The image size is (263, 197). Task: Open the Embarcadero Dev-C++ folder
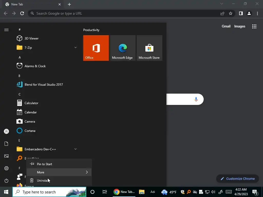point(47,149)
